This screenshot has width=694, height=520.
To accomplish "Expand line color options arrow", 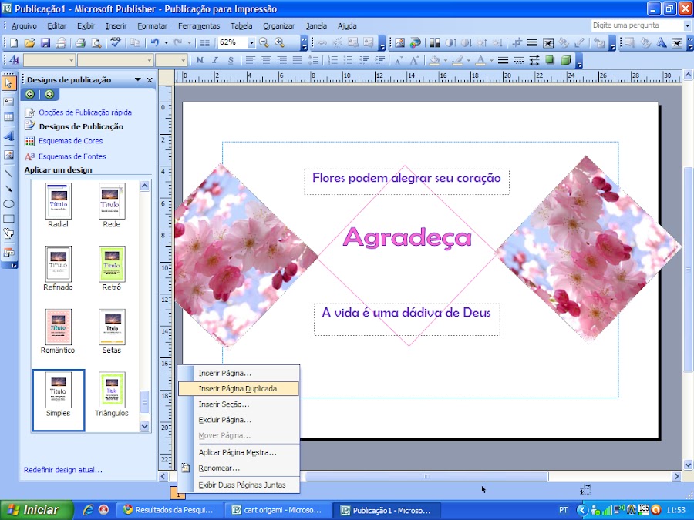I will [468, 61].
